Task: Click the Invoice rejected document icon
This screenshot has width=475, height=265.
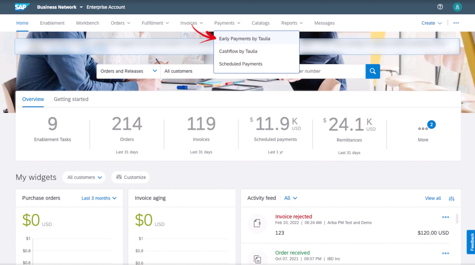Action: click(x=257, y=223)
